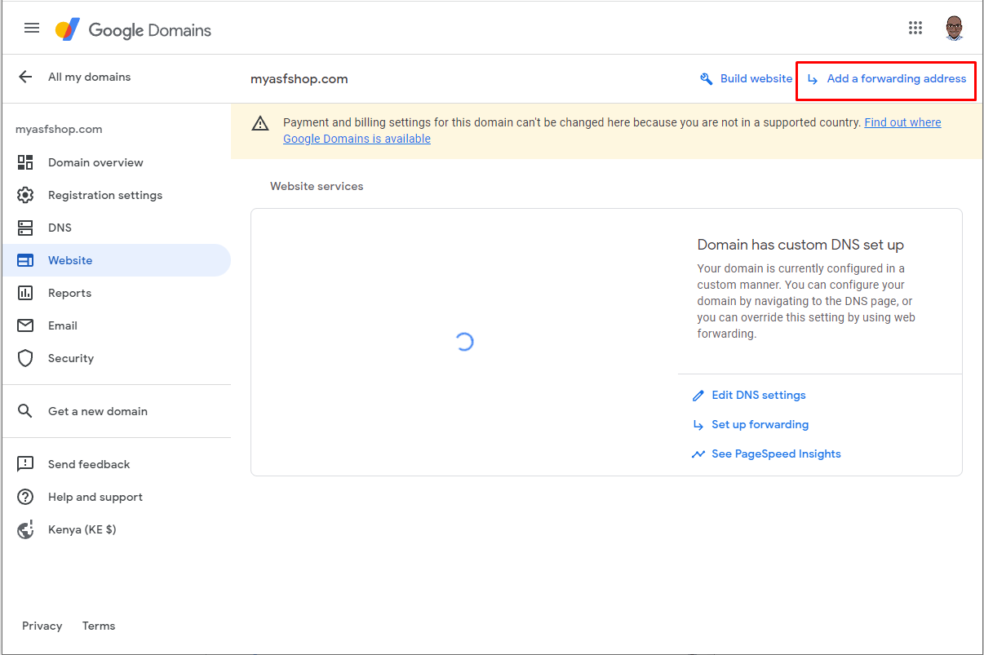Open the Security section
This screenshot has height=655, width=984.
tap(71, 358)
